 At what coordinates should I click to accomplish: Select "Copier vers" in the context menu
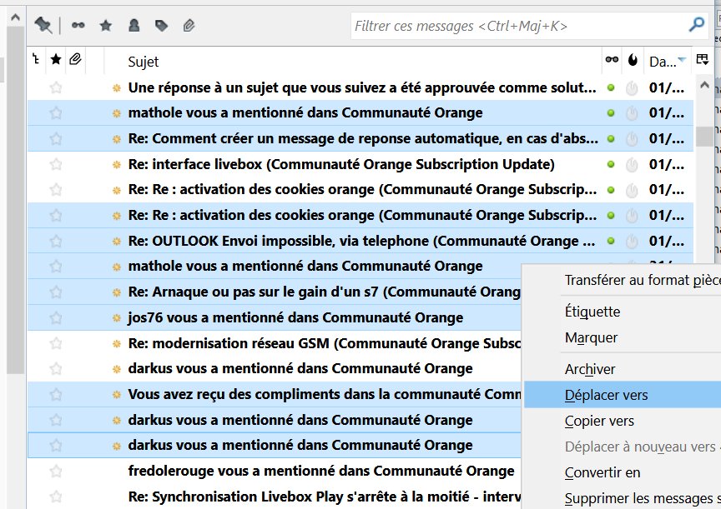(x=599, y=421)
